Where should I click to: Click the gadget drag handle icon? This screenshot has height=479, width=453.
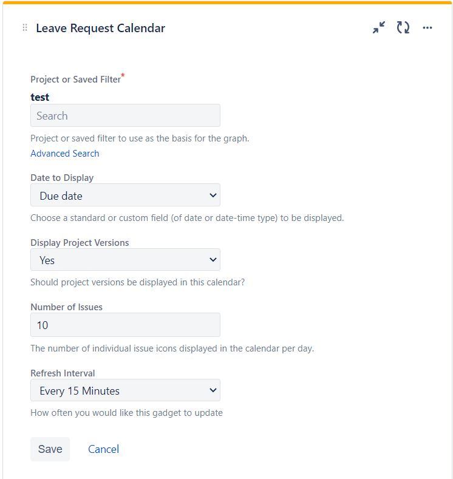click(25, 28)
